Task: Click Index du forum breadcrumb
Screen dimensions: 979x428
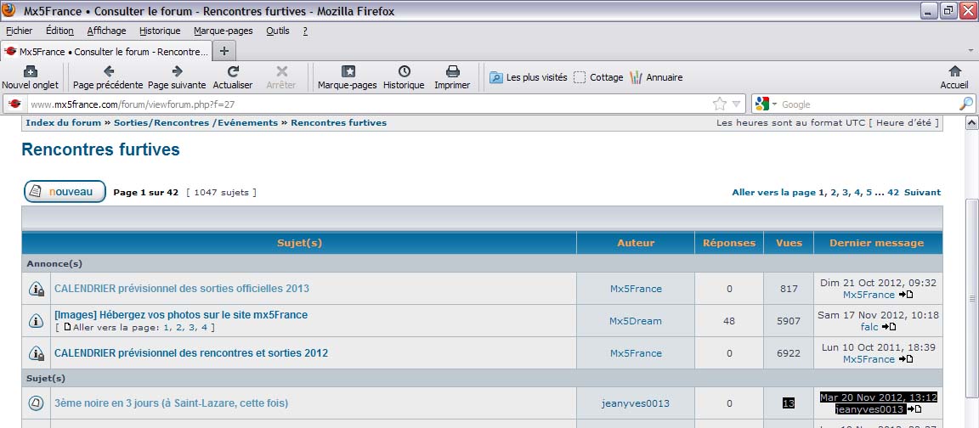Action: coord(63,123)
